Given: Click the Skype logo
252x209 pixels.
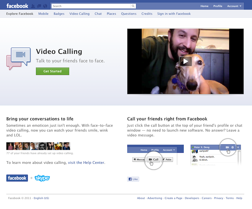Looking at the screenshot, I should [x=42, y=178].
